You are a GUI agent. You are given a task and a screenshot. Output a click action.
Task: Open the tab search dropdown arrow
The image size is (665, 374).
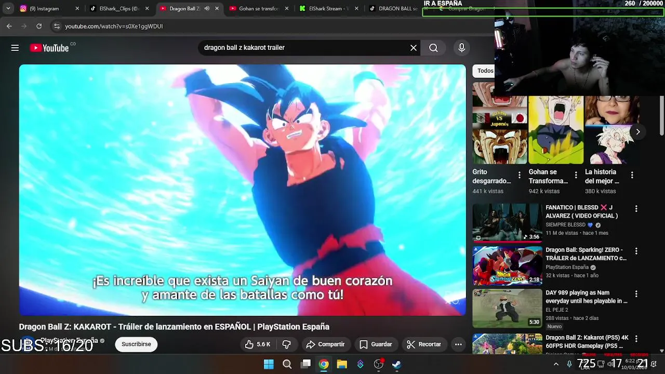(8, 8)
